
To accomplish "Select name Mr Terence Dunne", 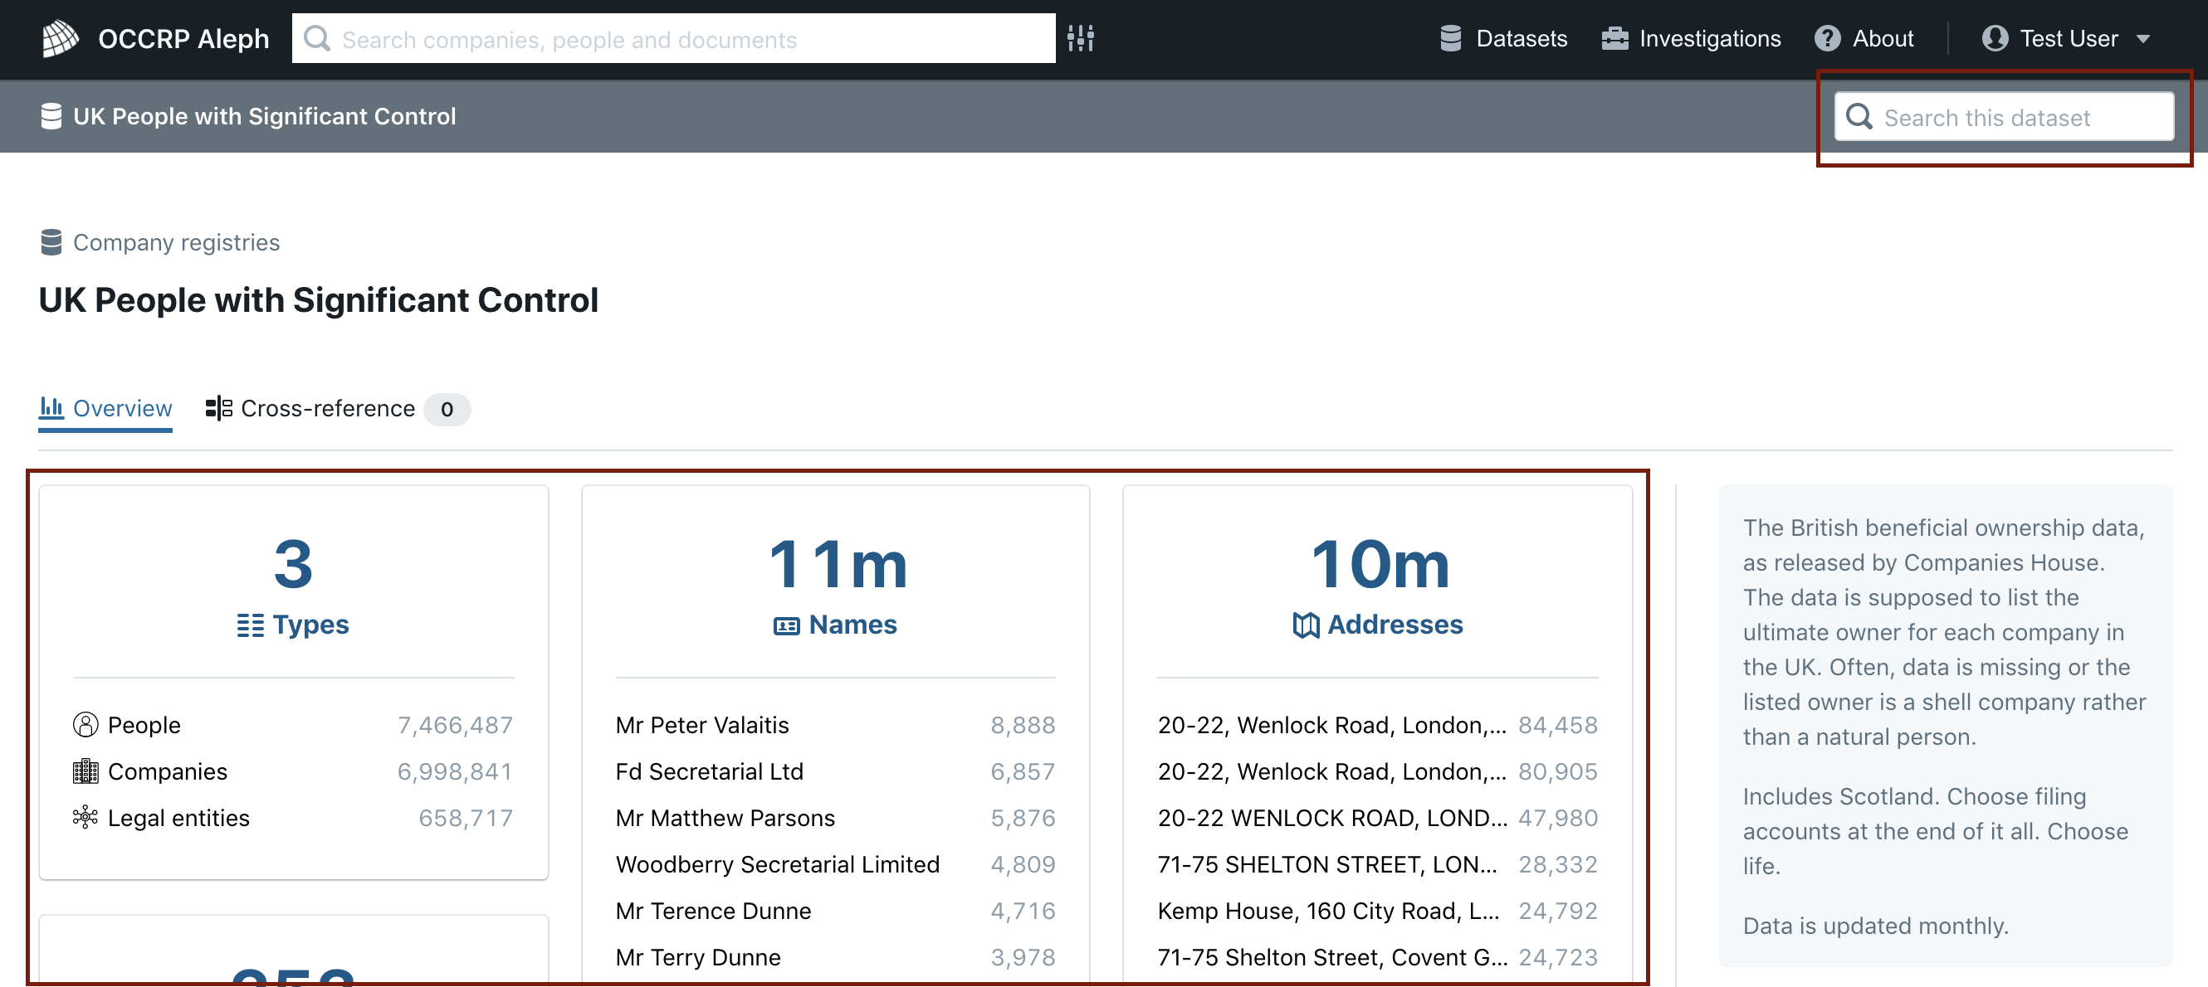I will click(713, 910).
